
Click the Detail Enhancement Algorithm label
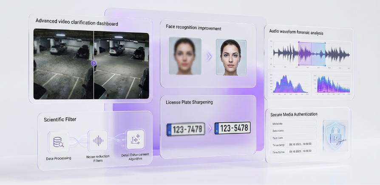point(135,157)
